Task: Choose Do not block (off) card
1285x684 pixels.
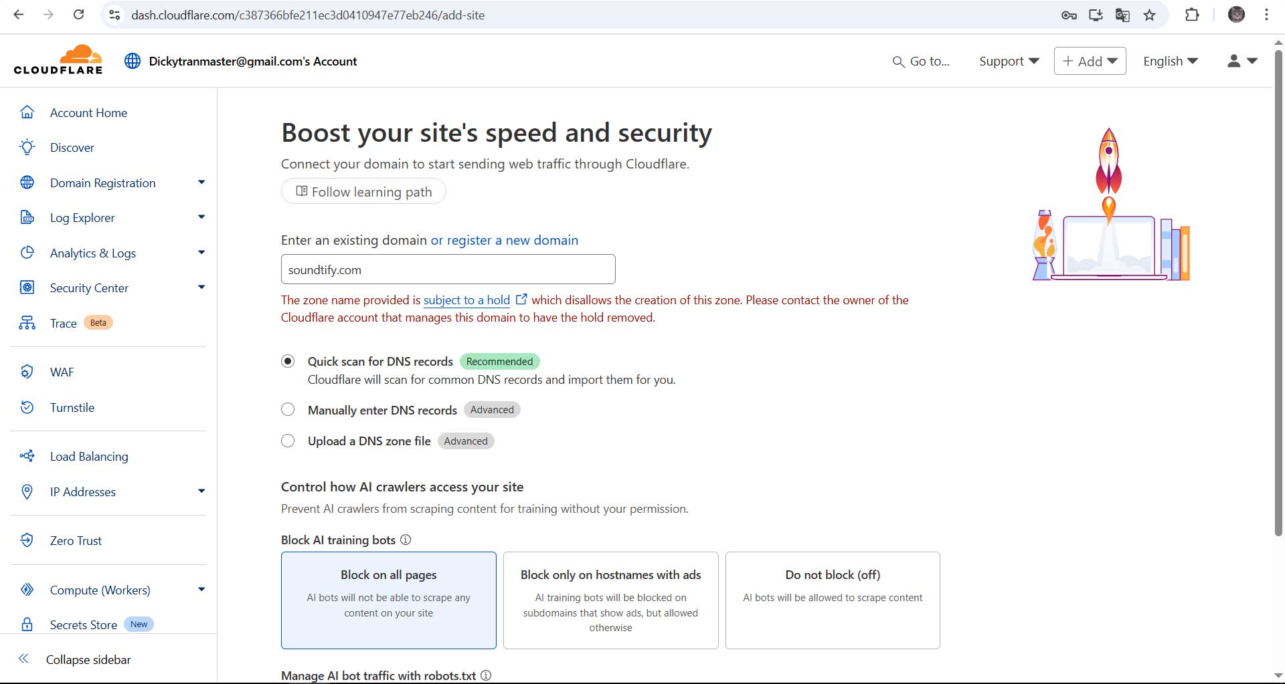Action: (833, 600)
